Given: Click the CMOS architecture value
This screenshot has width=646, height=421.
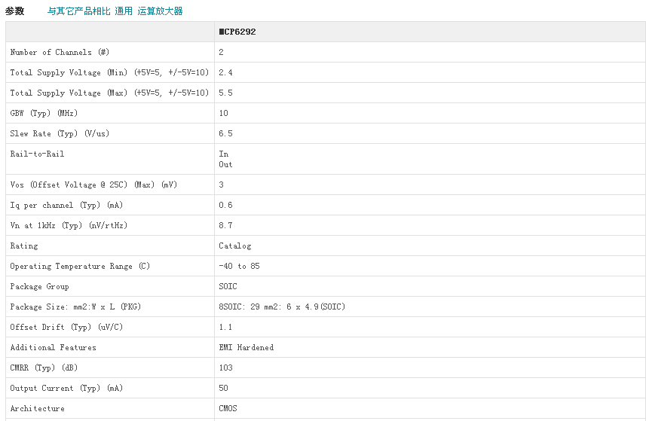Looking at the screenshot, I should point(228,409).
